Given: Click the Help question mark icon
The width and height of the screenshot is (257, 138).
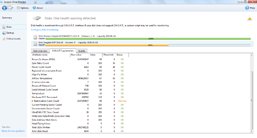Looking at the screenshot, I should point(247,8).
